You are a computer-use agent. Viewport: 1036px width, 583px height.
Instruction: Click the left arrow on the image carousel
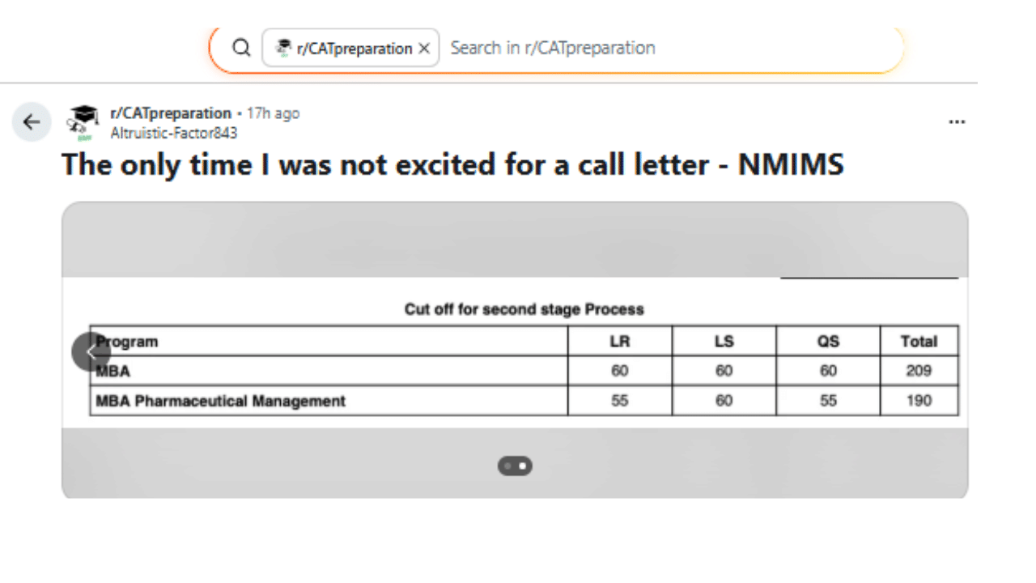point(91,351)
